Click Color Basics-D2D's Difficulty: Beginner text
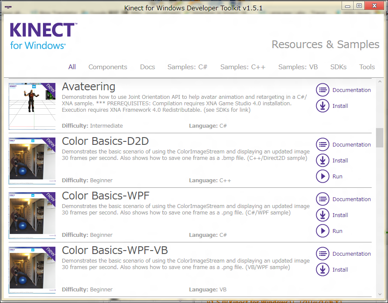This screenshot has height=303, width=388. [x=87, y=181]
